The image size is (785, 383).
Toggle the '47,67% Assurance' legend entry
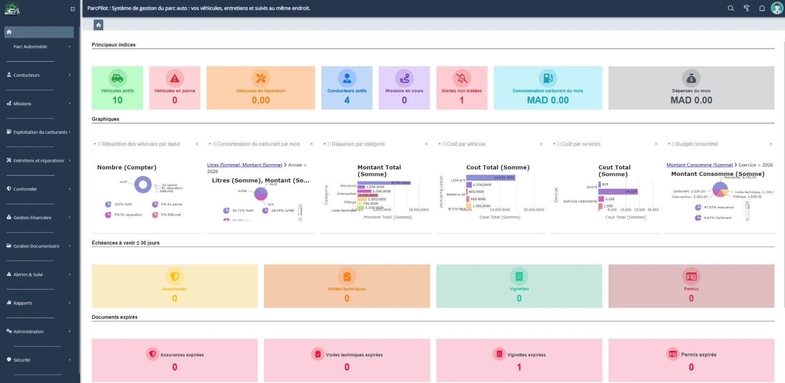point(714,207)
